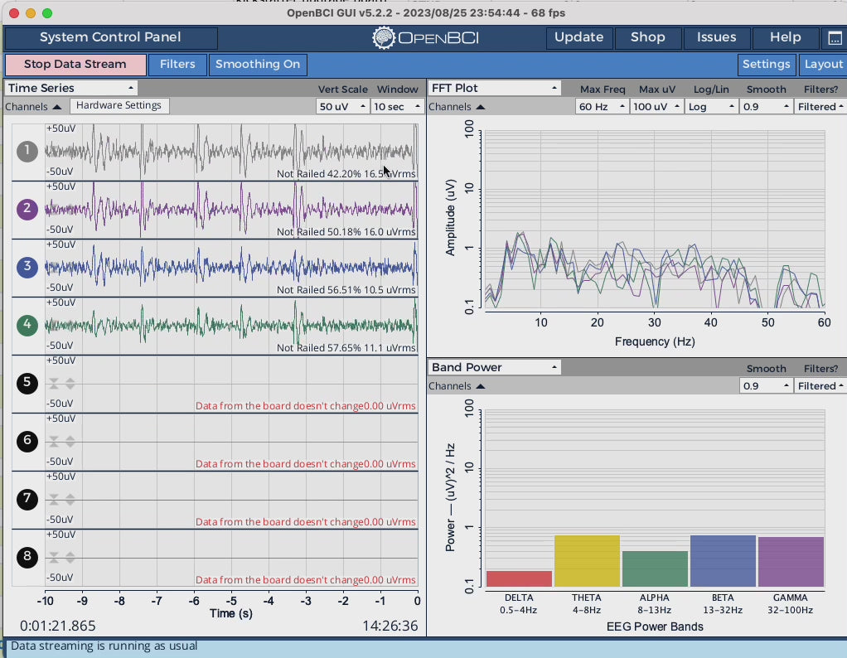The image size is (847, 658).
Task: Click the OpenBCI logo
Action: [425, 38]
